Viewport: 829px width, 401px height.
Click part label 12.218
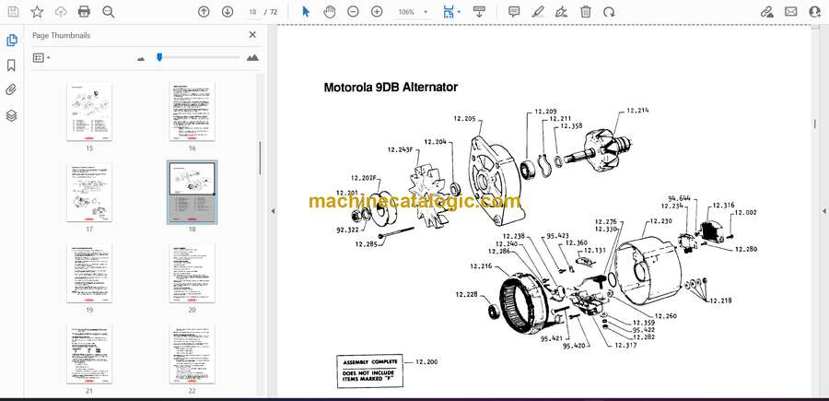(720, 301)
